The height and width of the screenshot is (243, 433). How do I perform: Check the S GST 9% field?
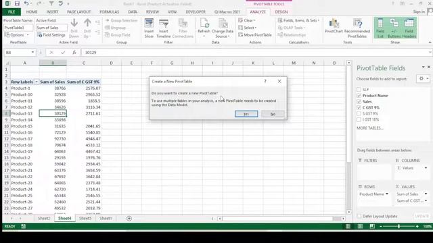click(359, 113)
